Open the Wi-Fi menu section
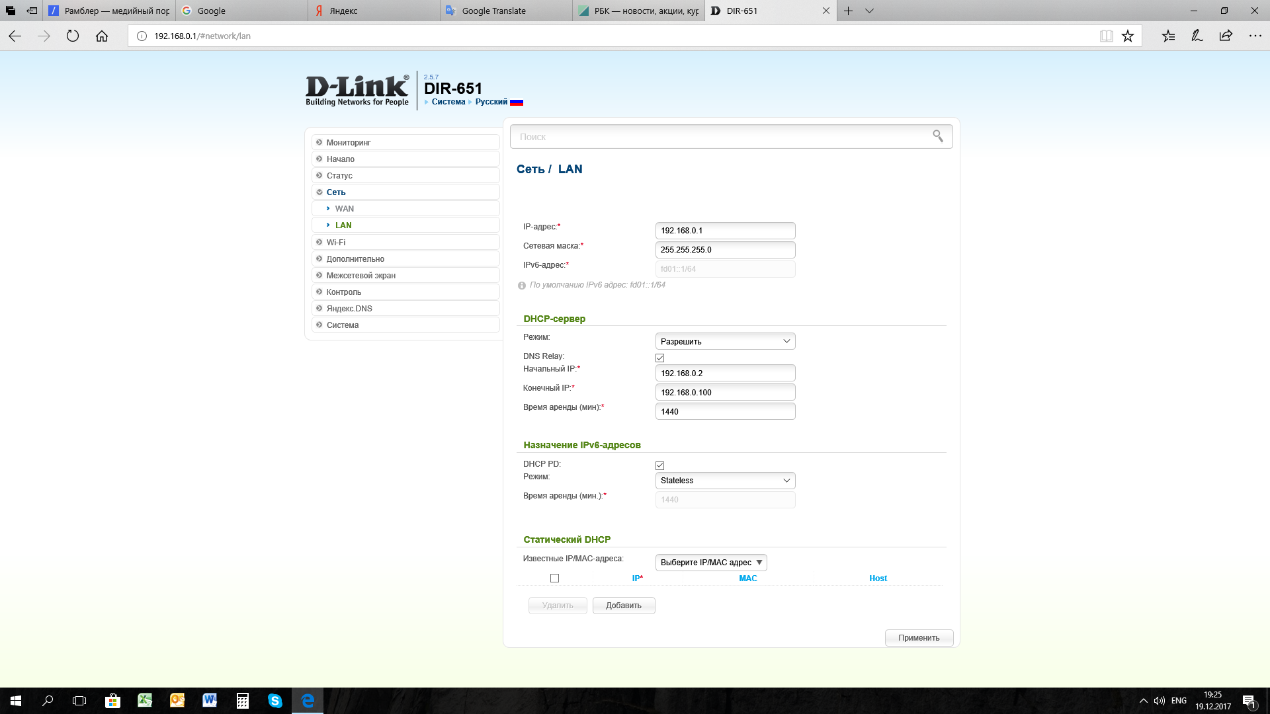 336,243
